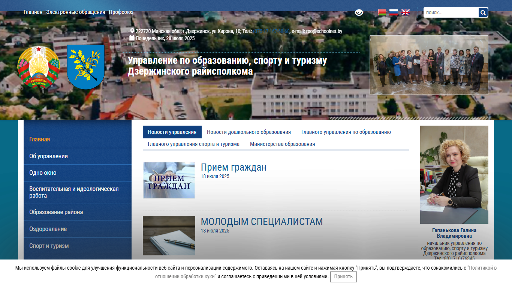Select the Новости управления tab
The width and height of the screenshot is (512, 288).
point(172,132)
